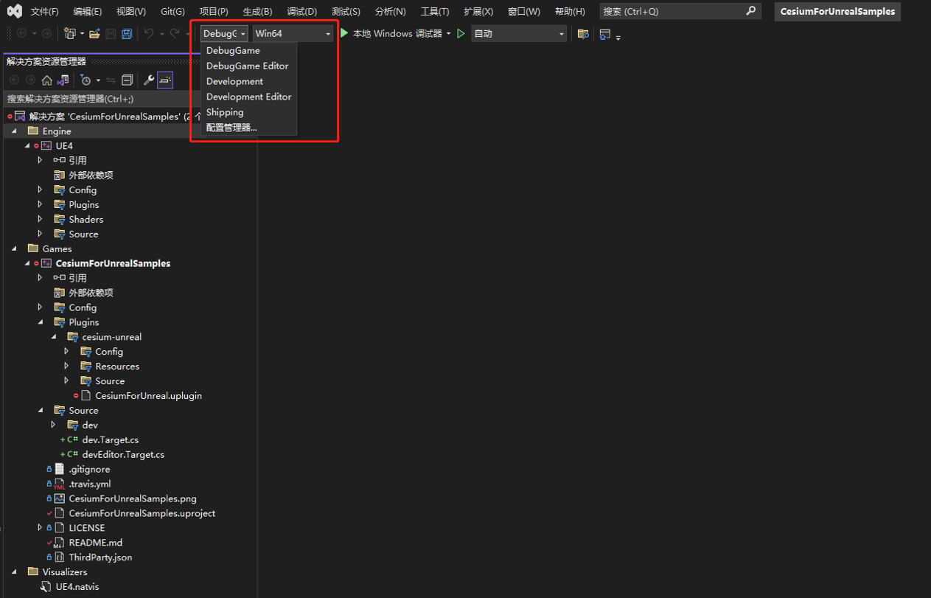Open the 编辑(E) menu
This screenshot has height=598, width=931.
click(88, 12)
